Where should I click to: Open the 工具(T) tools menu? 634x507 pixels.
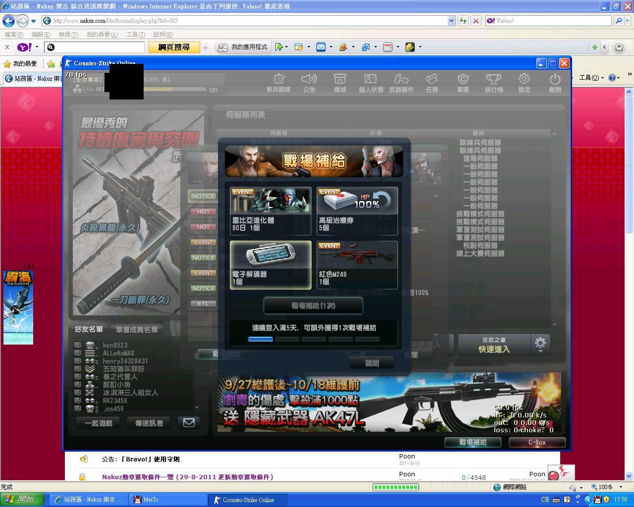136,35
